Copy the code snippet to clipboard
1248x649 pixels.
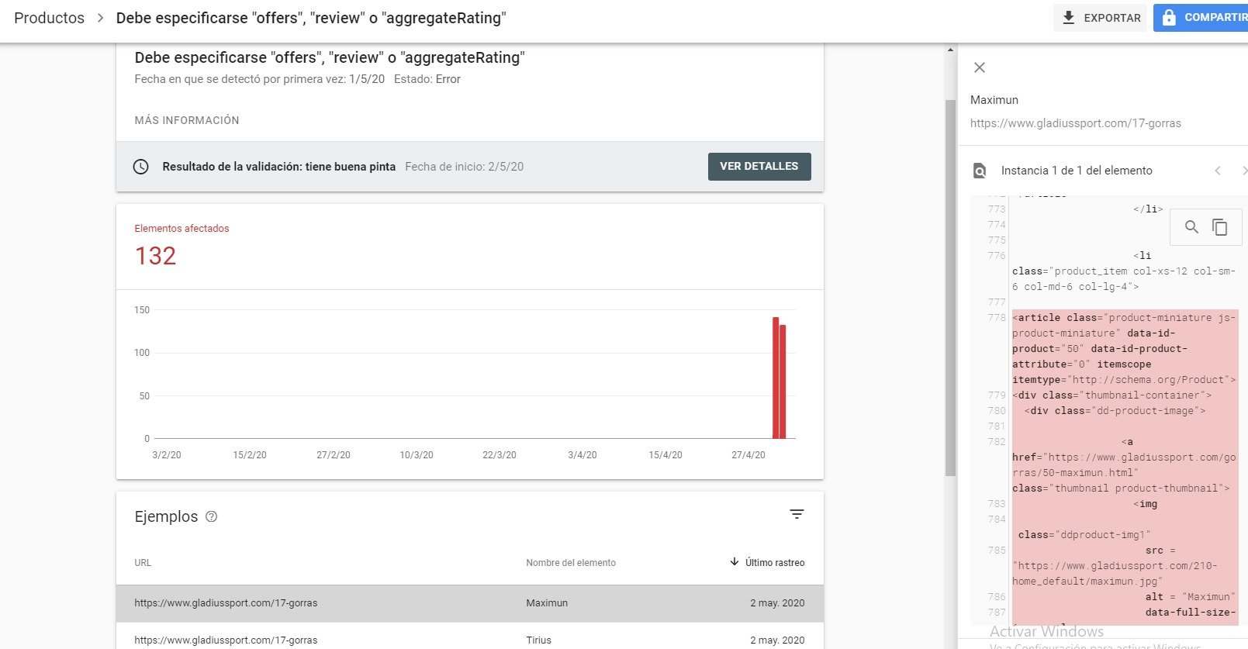click(x=1220, y=226)
